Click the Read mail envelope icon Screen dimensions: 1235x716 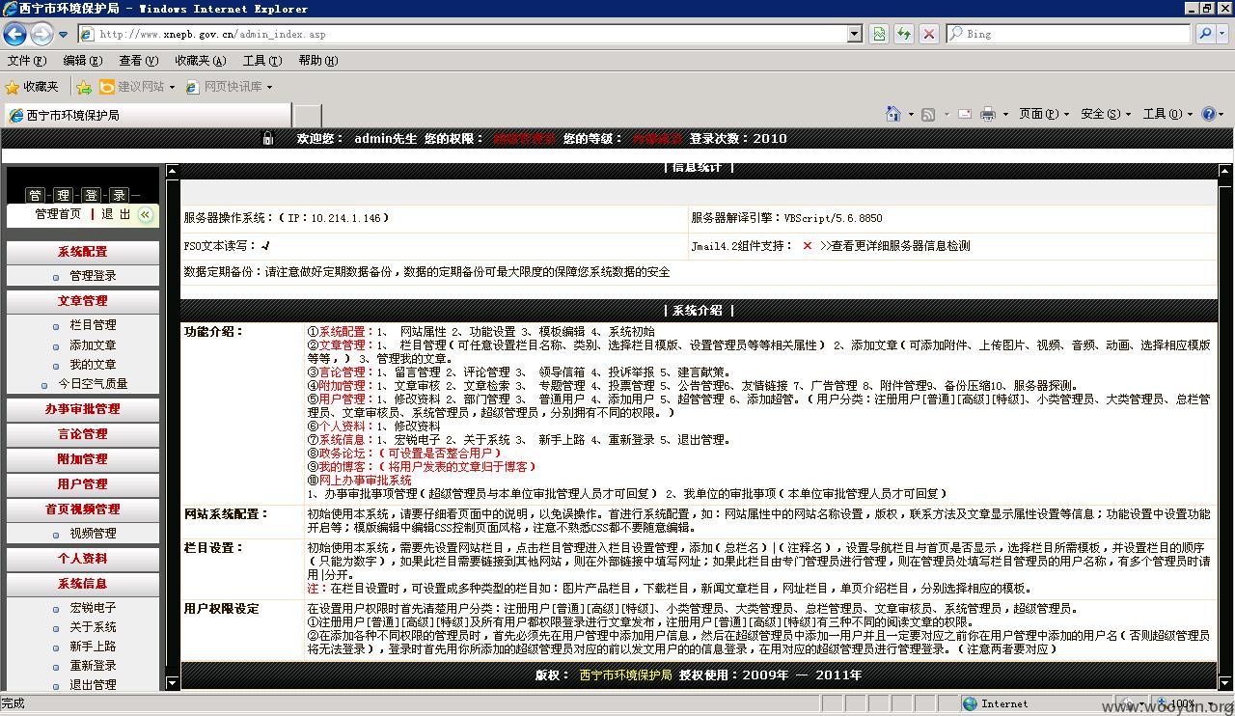[x=964, y=114]
